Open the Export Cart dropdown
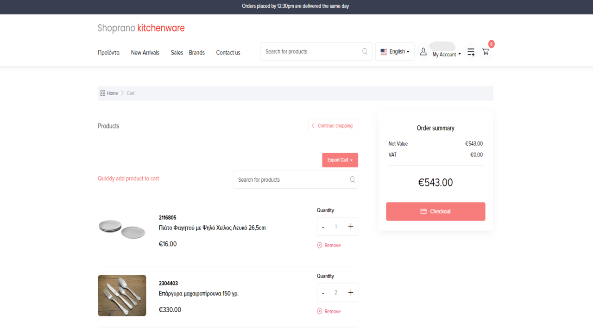 tap(340, 160)
